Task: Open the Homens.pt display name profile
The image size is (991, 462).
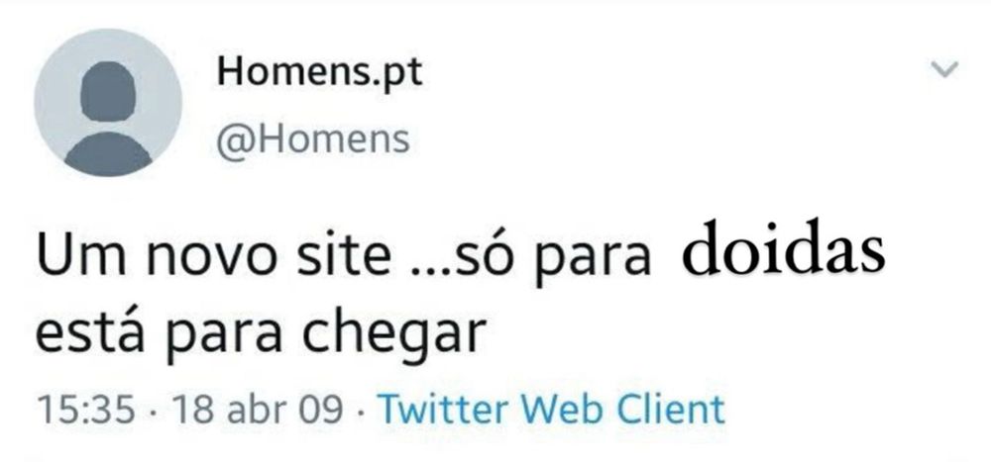Action: [319, 72]
